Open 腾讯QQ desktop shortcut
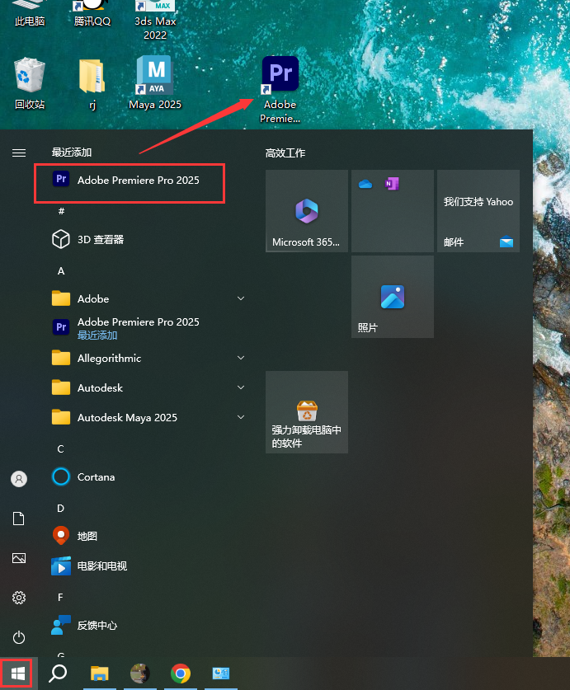Screen dimensions: 570x690 (x=92, y=14)
